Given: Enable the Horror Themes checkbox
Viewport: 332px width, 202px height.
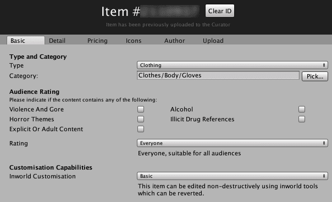Looking at the screenshot, I should [x=141, y=119].
